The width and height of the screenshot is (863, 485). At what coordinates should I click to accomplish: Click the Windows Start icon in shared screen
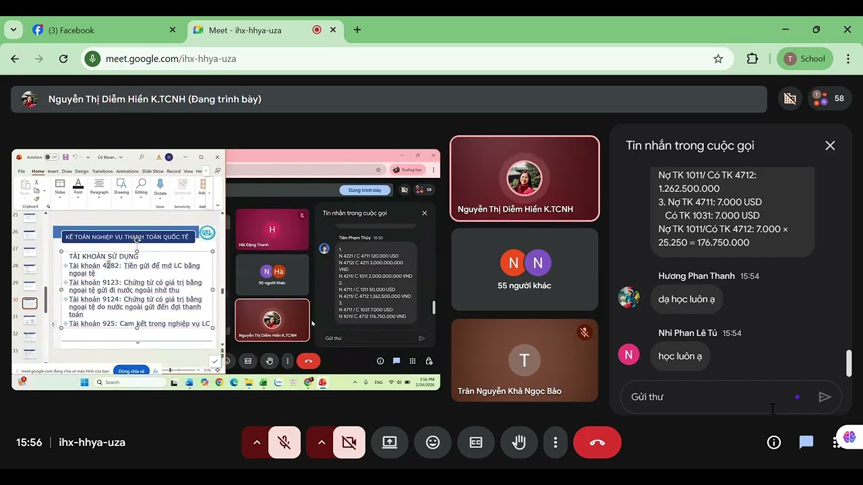[85, 382]
